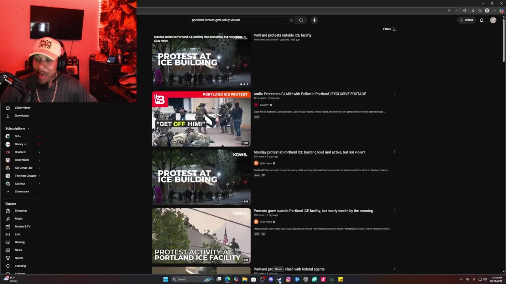Screen dimensions: 506x284
Task: Open Music in Explore
Action: 19,219
